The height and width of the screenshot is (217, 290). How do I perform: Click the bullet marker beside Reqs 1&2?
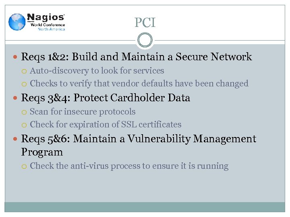16,57
